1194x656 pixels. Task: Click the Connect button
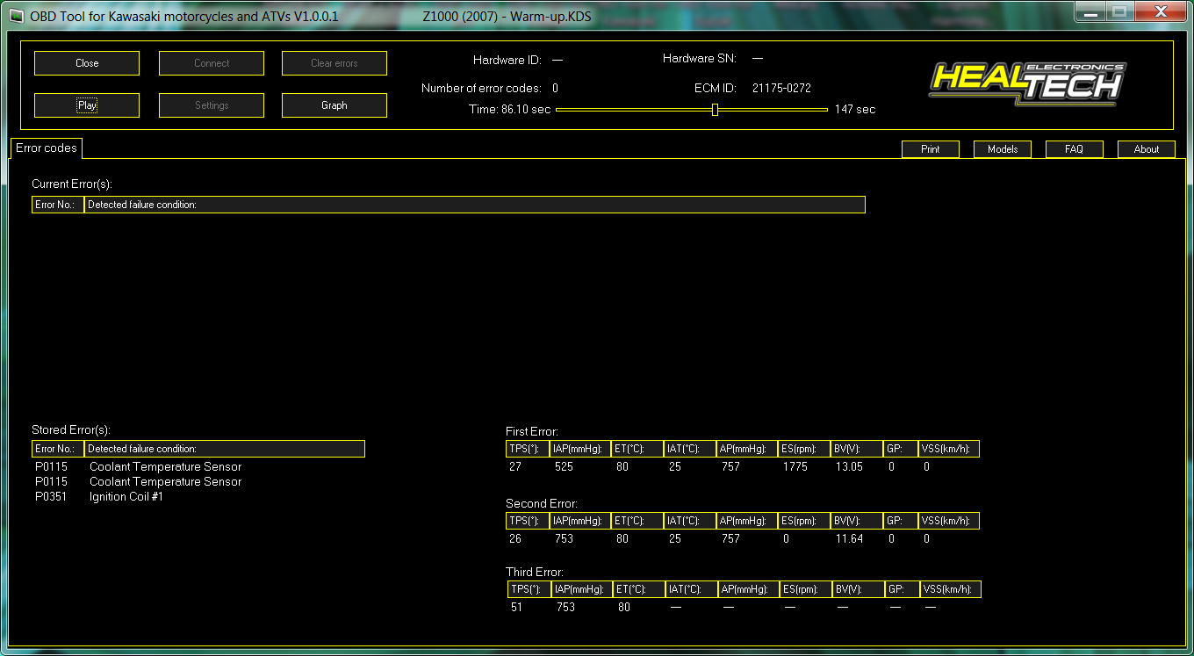coord(212,63)
